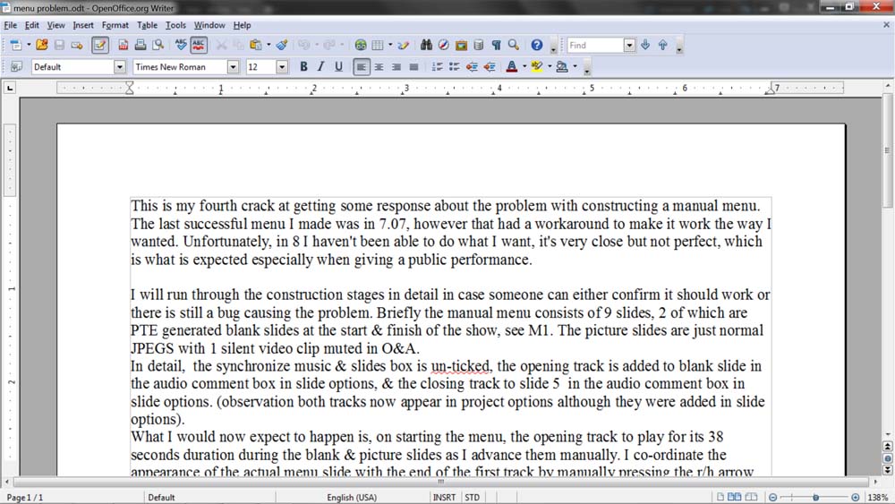Screen dimensions: 895x504
Task: Open the Navigator compass icon
Action: 443,45
